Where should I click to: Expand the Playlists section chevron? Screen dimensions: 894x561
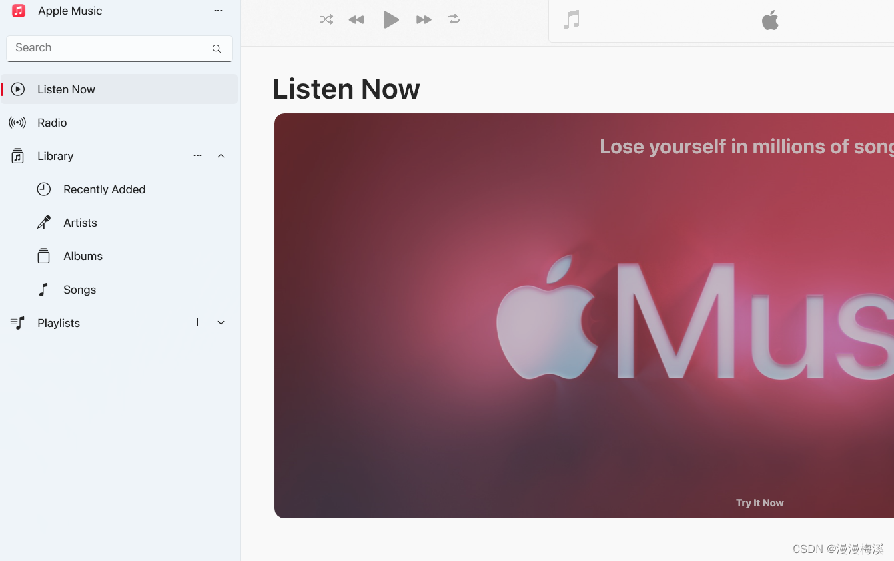point(221,323)
